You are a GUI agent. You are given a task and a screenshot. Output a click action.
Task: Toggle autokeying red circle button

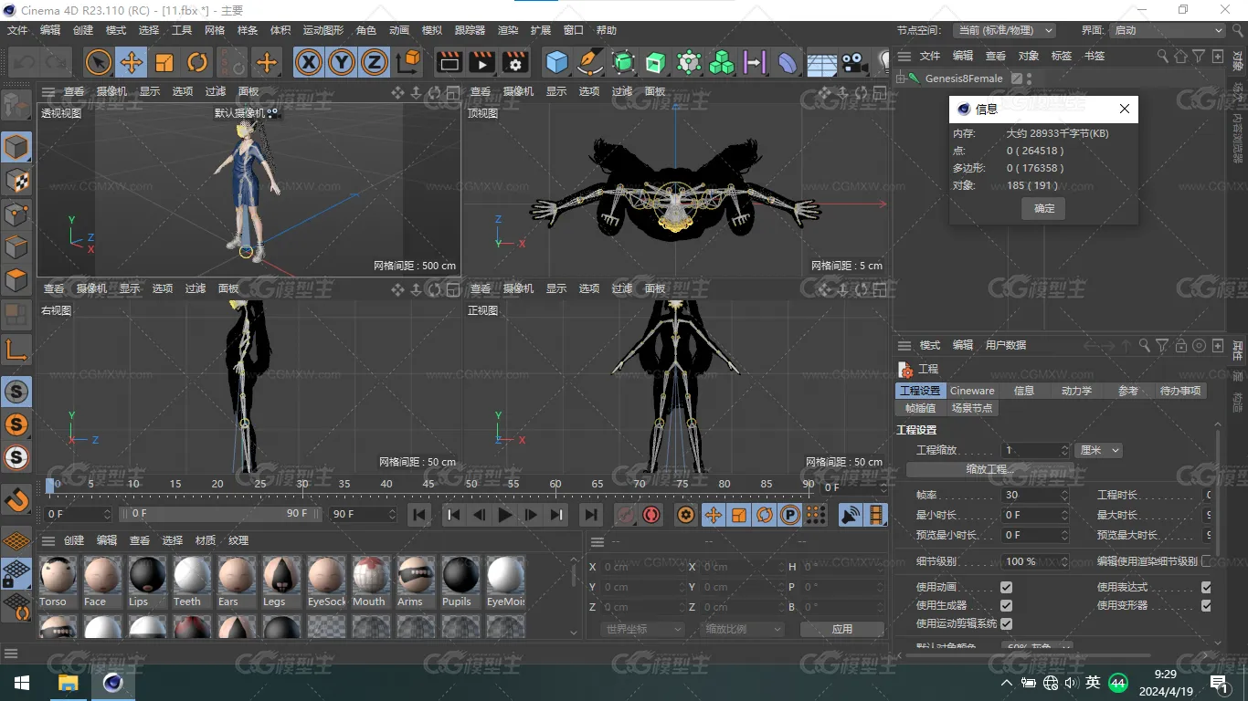[650, 515]
